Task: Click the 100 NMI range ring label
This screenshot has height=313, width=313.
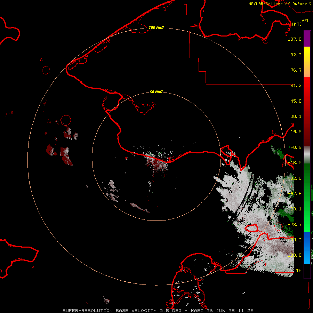Action: pos(156,27)
